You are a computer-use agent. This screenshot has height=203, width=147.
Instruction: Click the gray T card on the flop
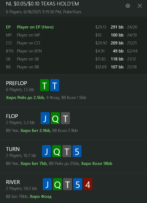click(x=65, y=118)
